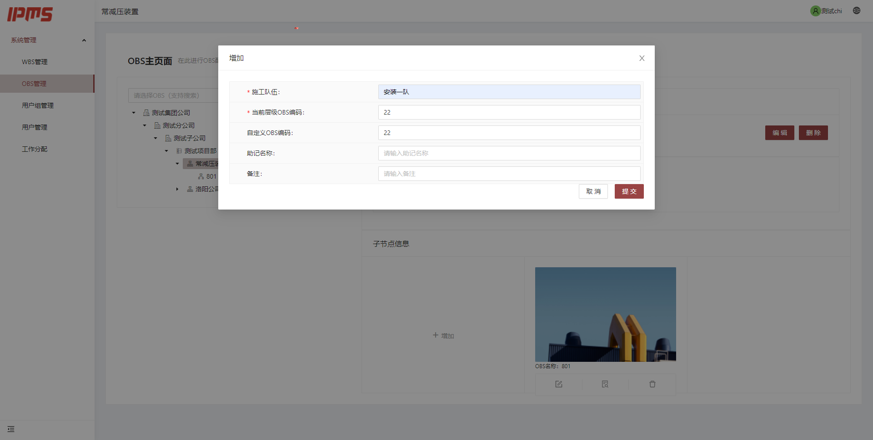Collapse the 系统管理 menu section
This screenshot has height=440, width=873.
click(x=47, y=40)
